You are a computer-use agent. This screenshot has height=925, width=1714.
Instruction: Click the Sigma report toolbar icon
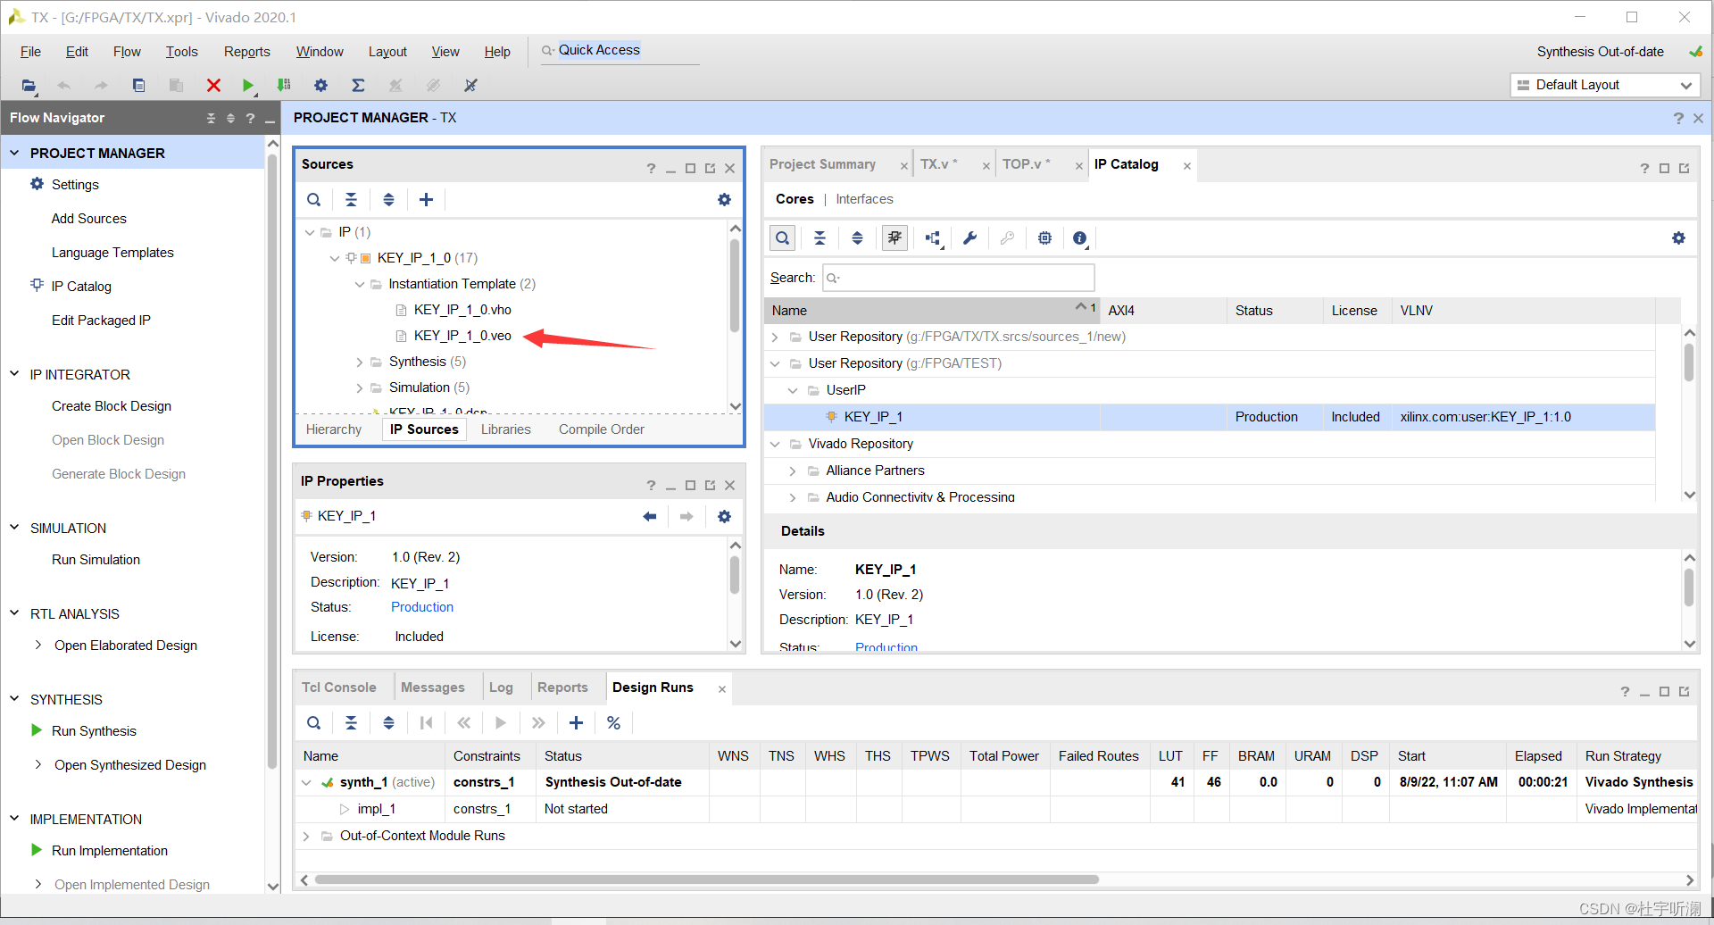click(358, 86)
